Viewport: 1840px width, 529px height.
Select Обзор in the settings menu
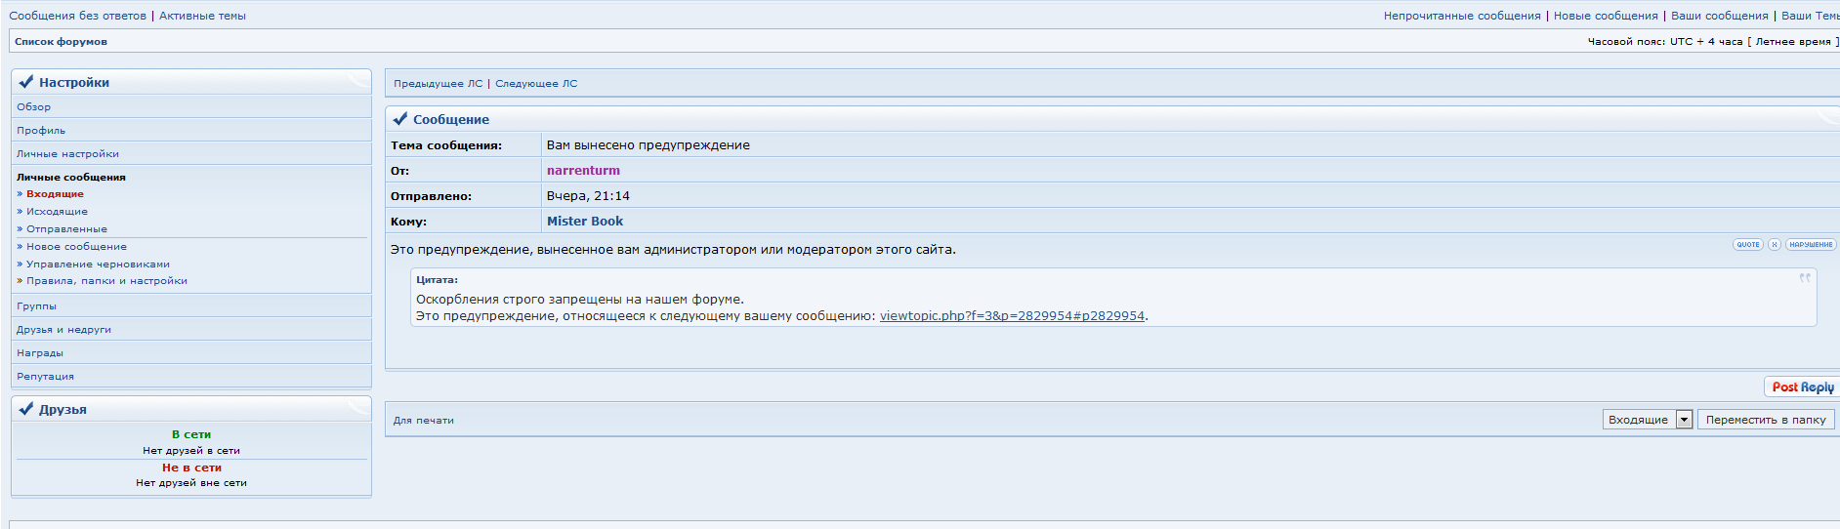coord(34,107)
